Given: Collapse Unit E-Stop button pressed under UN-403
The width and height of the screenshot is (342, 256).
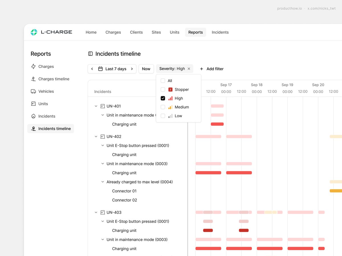Looking at the screenshot, I should [103, 222].
